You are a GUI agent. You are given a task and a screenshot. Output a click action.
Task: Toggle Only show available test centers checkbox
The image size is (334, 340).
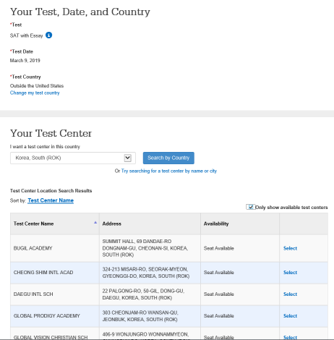click(251, 207)
